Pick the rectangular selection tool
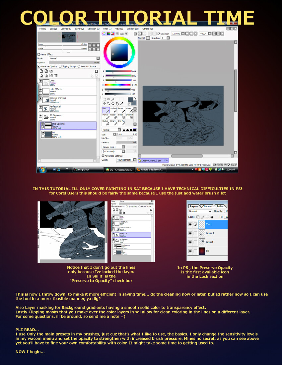The image size is (282, 365). click(x=104, y=100)
